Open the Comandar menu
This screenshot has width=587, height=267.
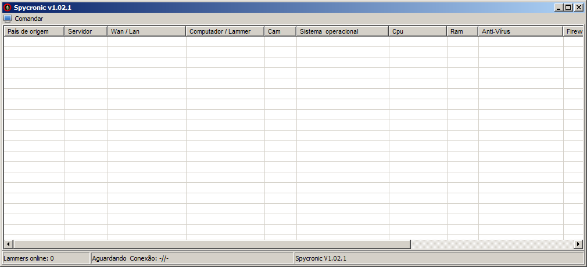point(28,19)
